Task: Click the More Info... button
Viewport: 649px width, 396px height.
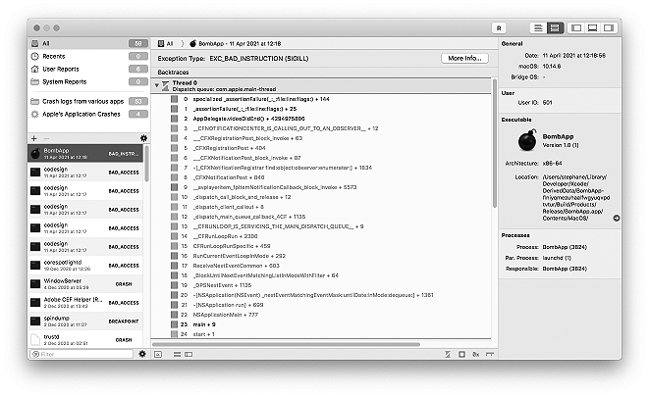Action: [x=464, y=58]
